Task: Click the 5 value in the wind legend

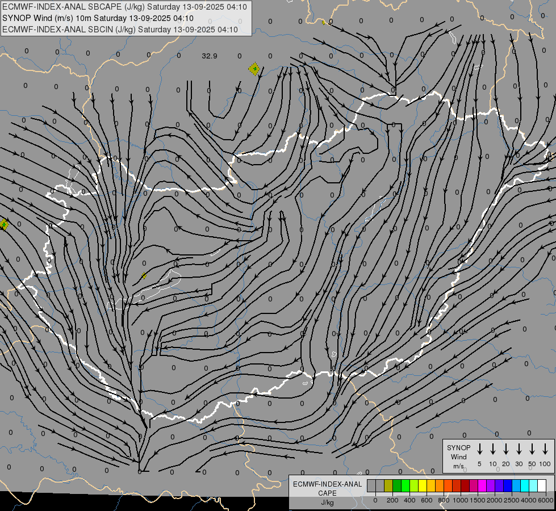Action: pos(479,464)
